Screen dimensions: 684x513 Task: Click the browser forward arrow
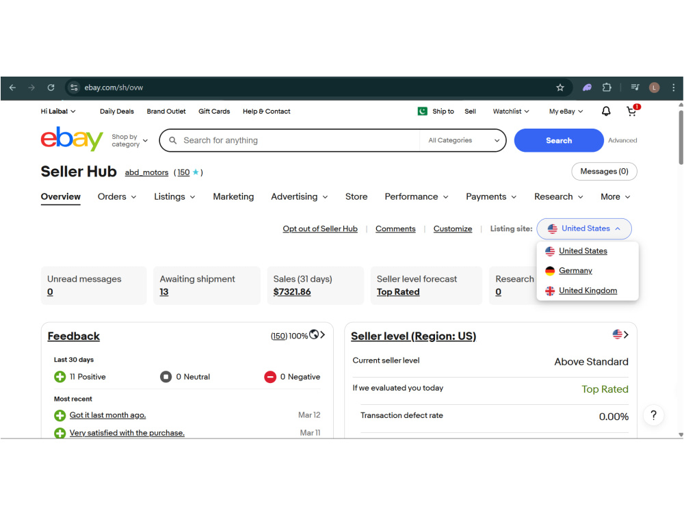(x=31, y=88)
